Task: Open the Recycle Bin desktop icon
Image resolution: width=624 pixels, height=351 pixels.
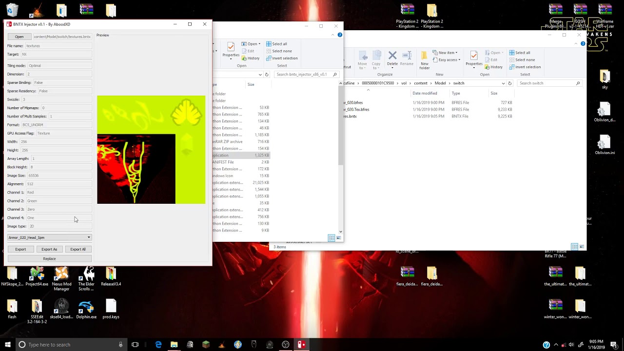Action: click(12, 10)
